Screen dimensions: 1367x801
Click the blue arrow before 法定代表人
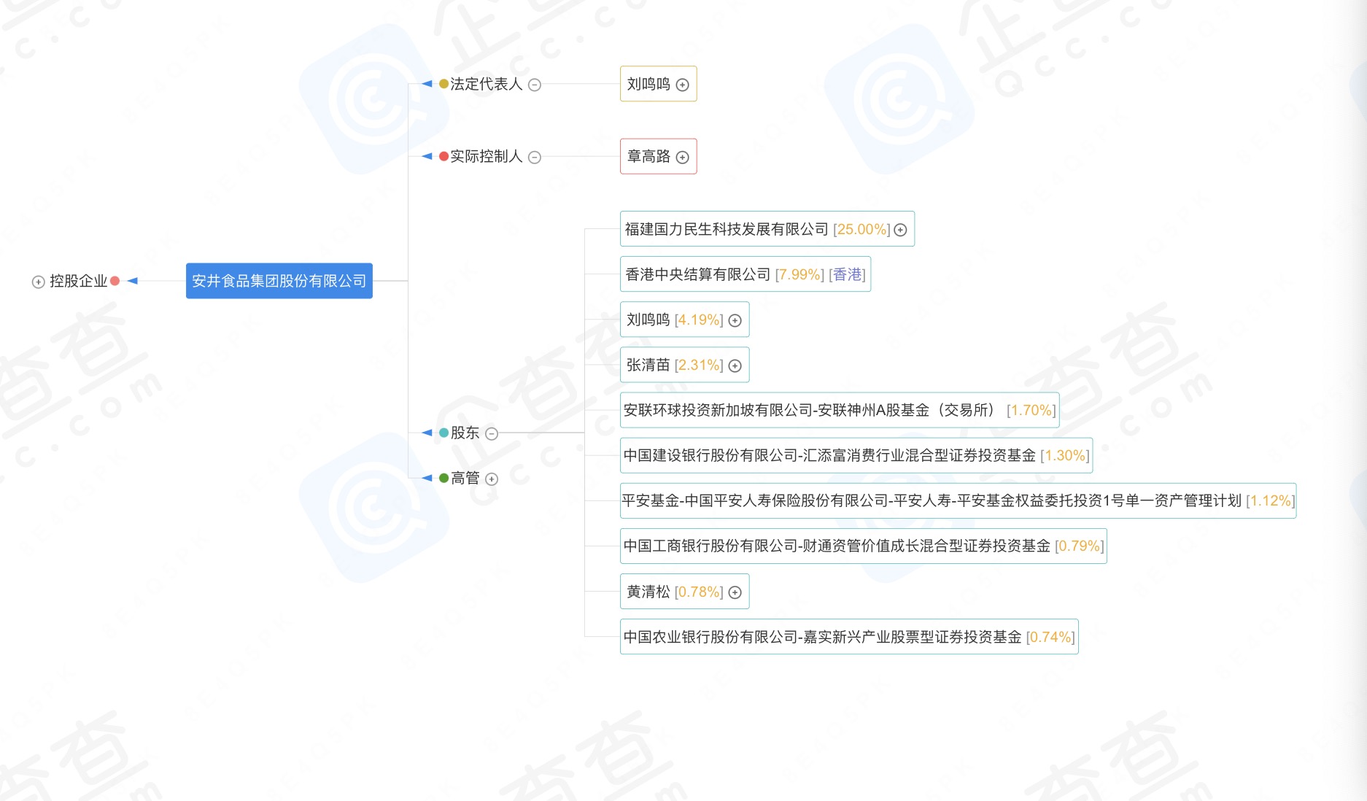pyautogui.click(x=427, y=84)
